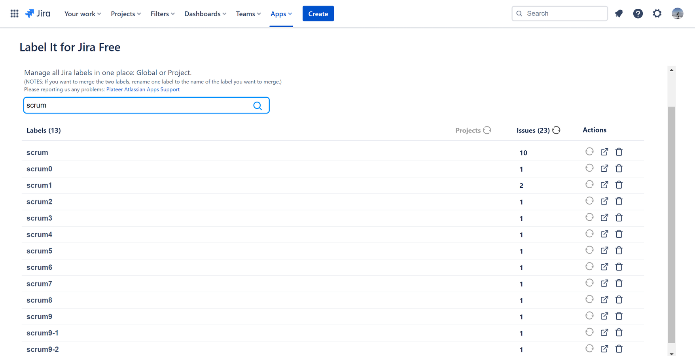This screenshot has height=356, width=695.
Task: Select the scrum1 label name
Action: tap(39, 185)
